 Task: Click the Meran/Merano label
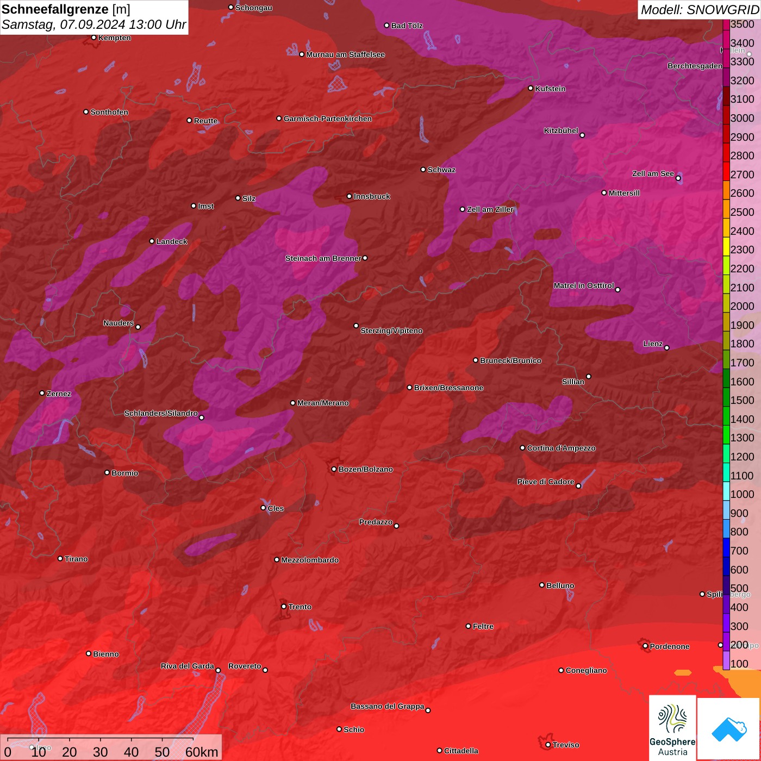323,403
